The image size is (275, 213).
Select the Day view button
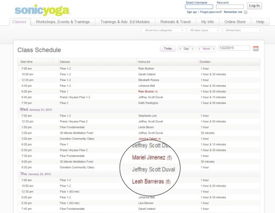click(186, 49)
